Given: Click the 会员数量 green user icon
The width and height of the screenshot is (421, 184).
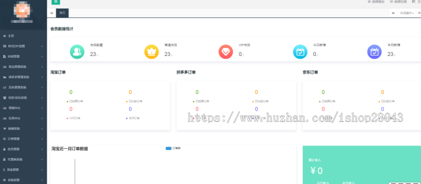Looking at the screenshot, I should pyautogui.click(x=77, y=52).
